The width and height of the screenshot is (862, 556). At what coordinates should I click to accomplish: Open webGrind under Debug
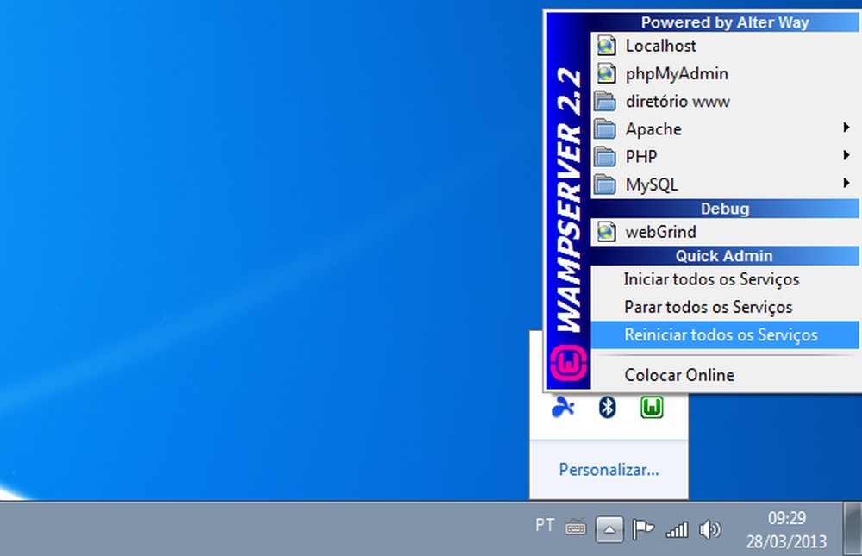click(x=661, y=232)
